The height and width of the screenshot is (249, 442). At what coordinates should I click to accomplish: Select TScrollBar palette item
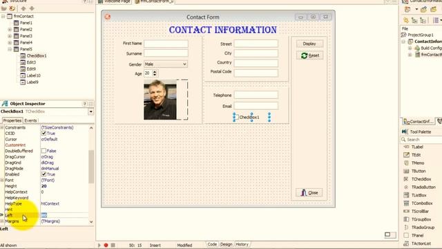click(420, 211)
